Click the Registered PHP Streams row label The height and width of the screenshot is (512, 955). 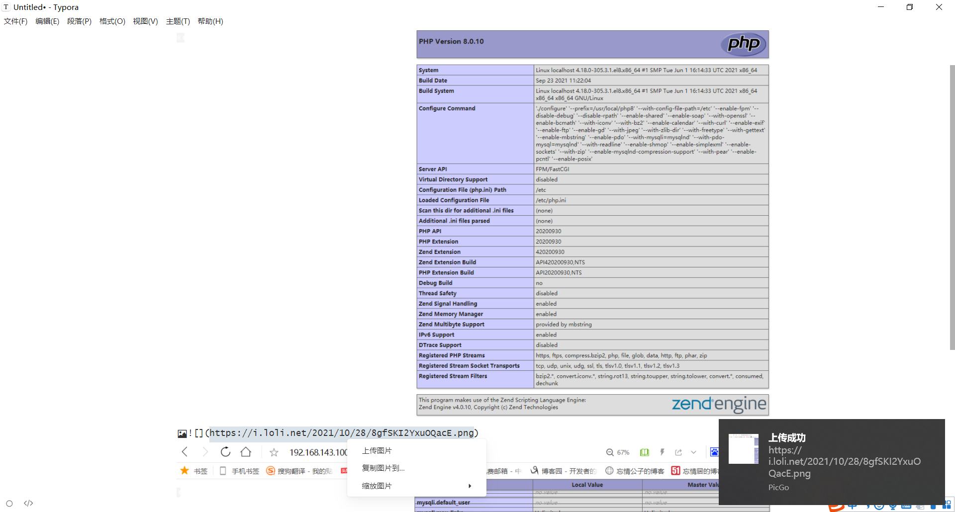pos(452,355)
